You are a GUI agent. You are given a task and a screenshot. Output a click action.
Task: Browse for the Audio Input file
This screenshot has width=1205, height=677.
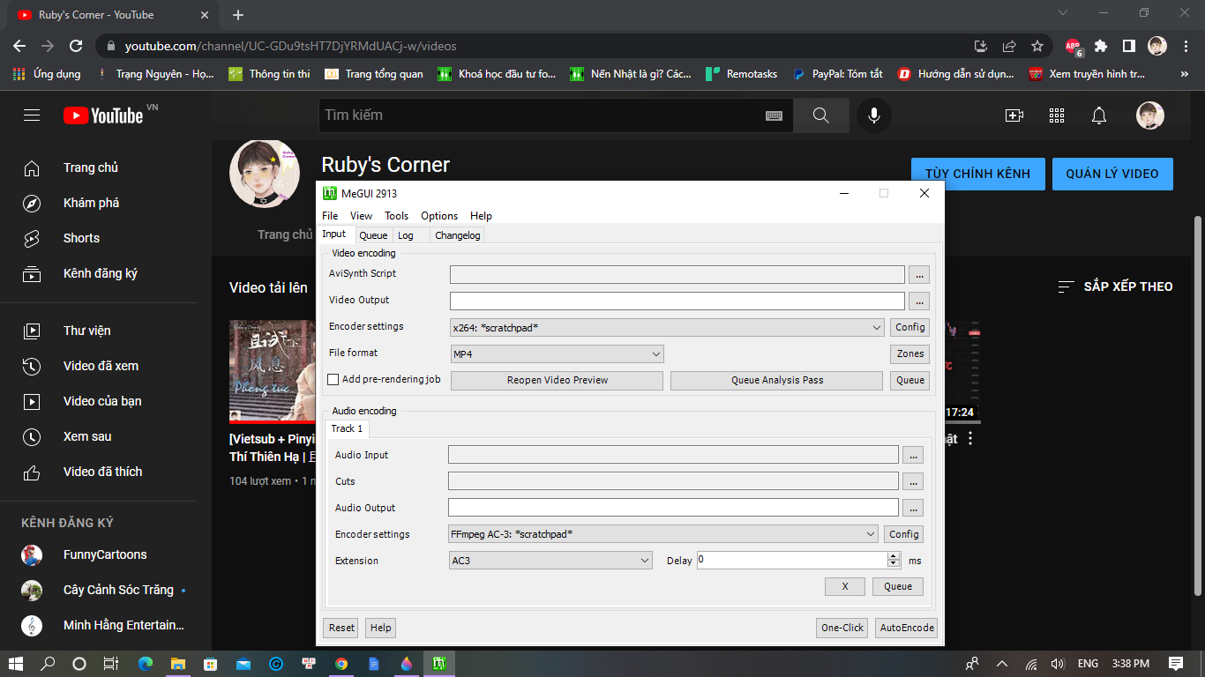coord(913,454)
